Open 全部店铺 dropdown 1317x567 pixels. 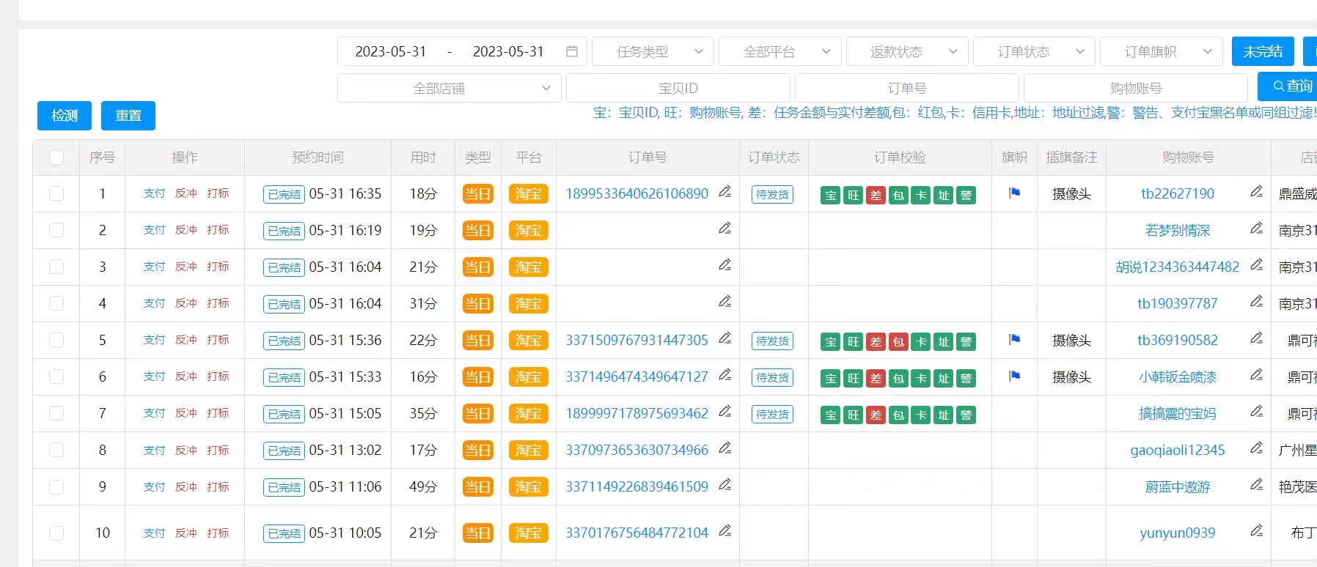(450, 88)
